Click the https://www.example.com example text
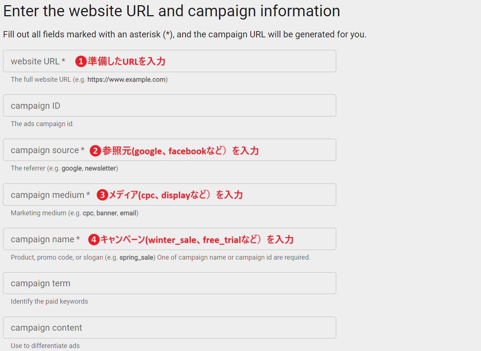Viewport: 481px width, 351px height. point(126,80)
